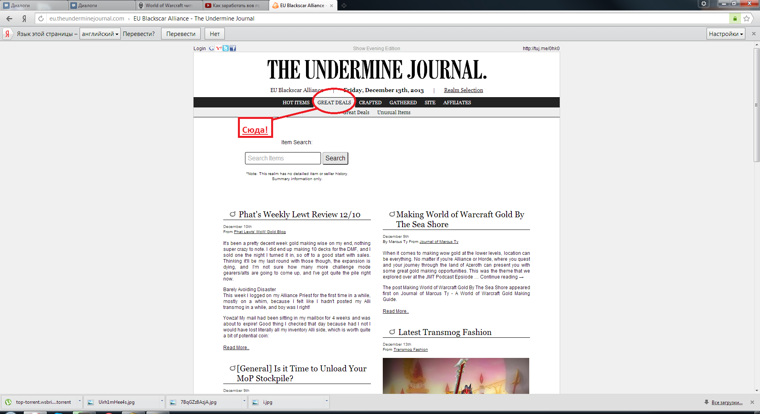
Task: Open Unusual Items submenu link
Action: [x=394, y=113]
